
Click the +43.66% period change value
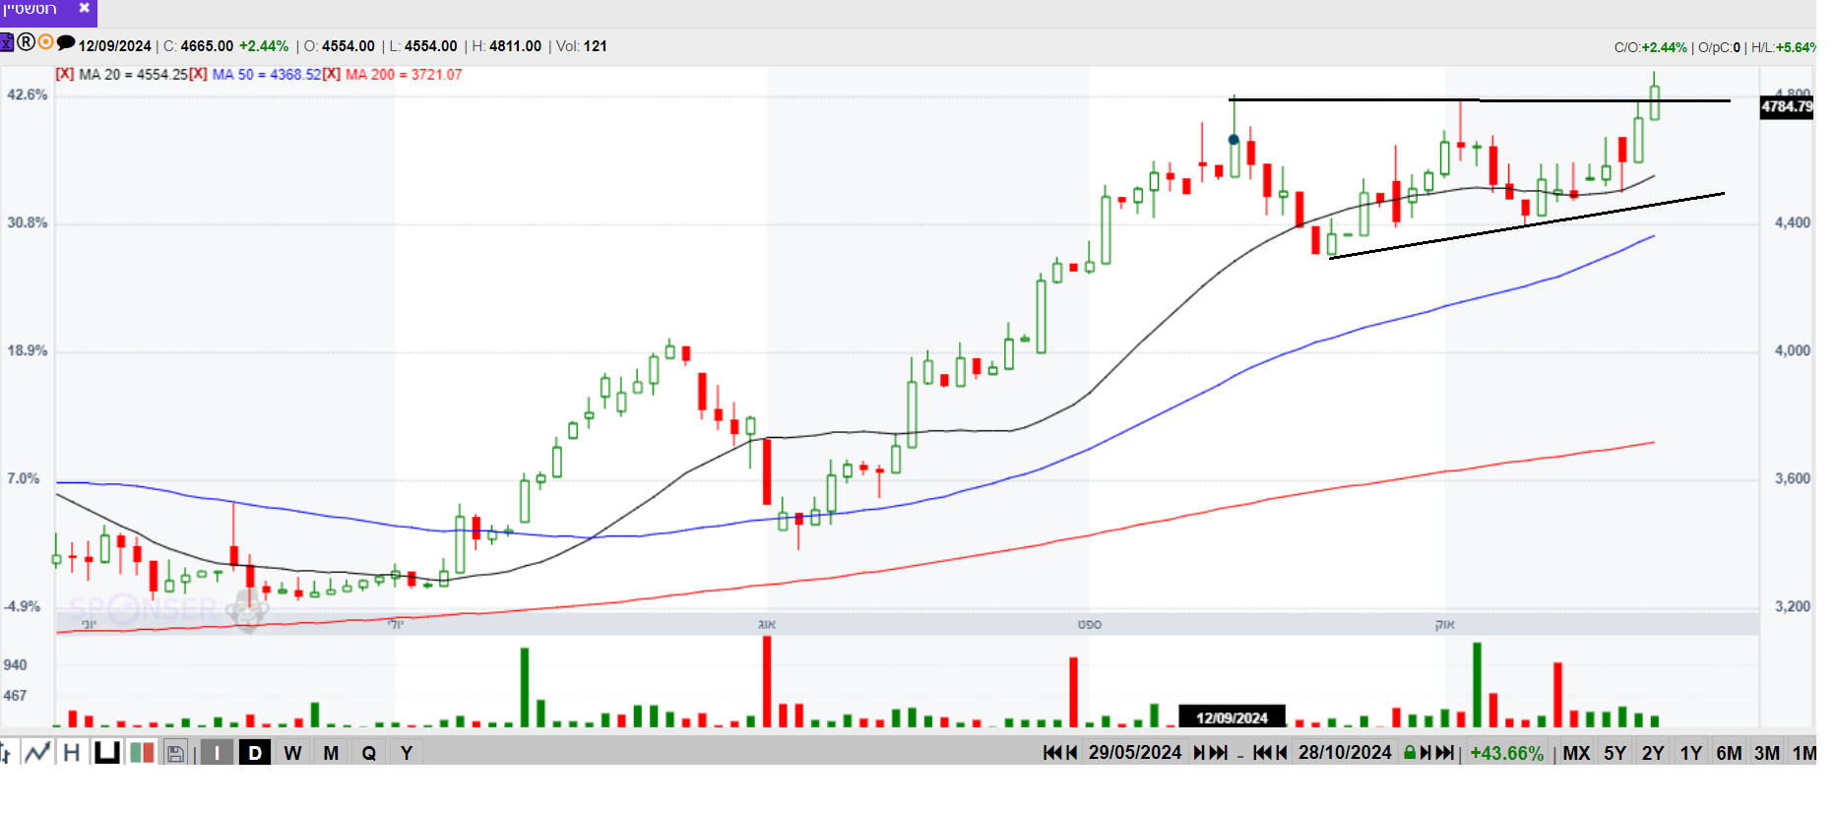click(x=1506, y=753)
